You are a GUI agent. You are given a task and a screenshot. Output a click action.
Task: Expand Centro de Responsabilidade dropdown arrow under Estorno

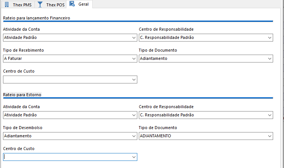point(270,115)
